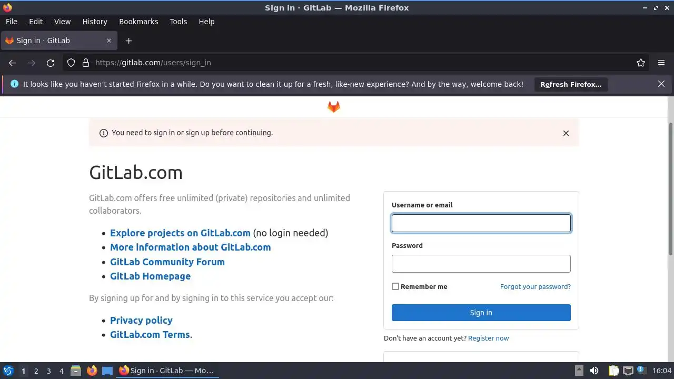674x379 pixels.
Task: Open Explore projects on GitLab.com link
Action: pyautogui.click(x=180, y=233)
